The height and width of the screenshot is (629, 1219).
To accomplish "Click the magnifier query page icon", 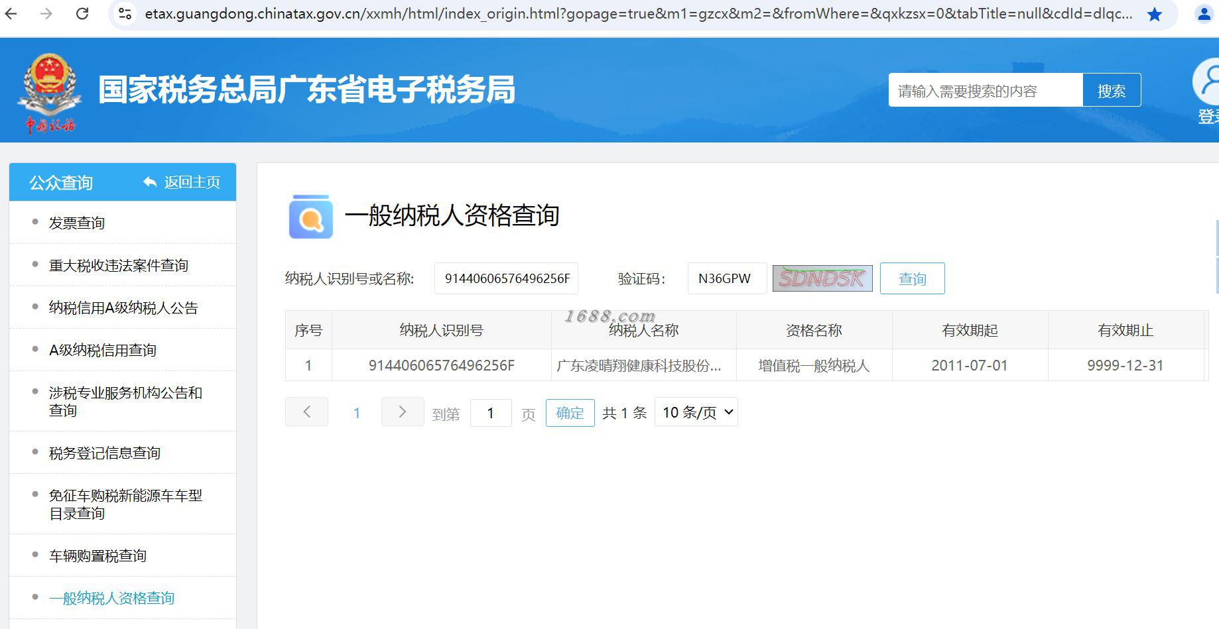I will point(310,216).
